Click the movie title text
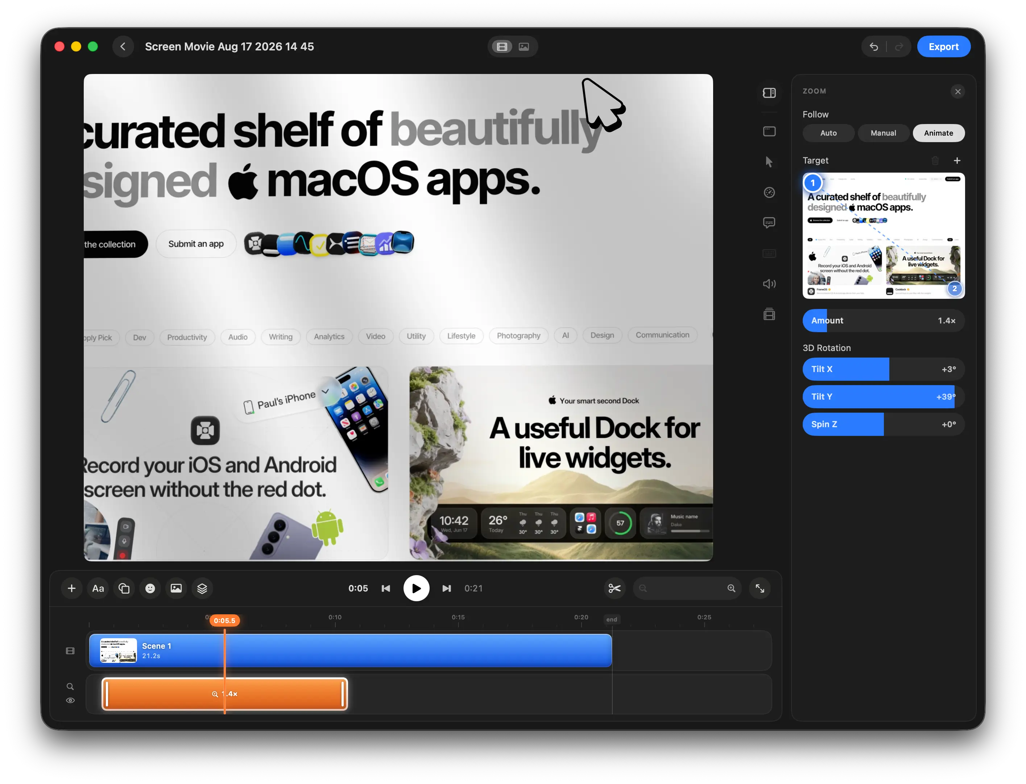Viewport: 1026px width, 784px height. (x=229, y=47)
